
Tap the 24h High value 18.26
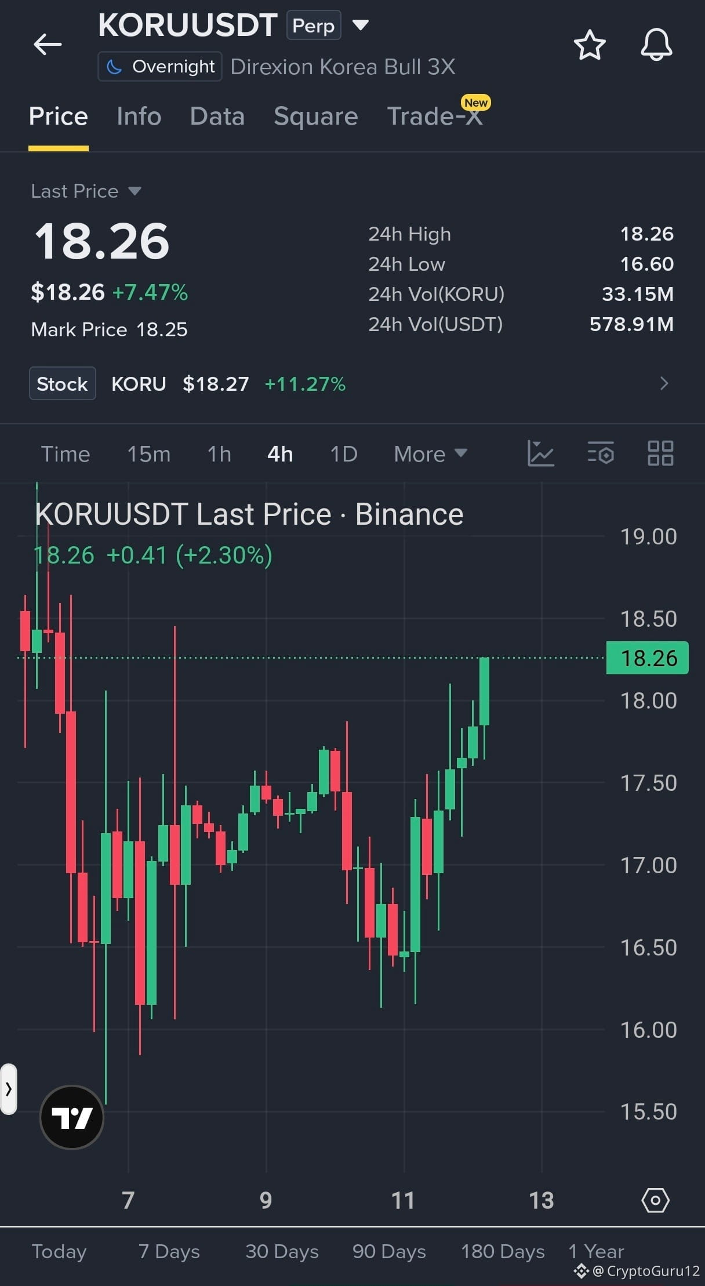pyautogui.click(x=647, y=234)
